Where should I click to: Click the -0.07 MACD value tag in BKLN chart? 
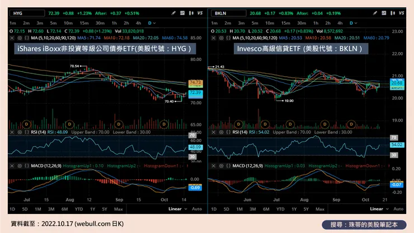click(x=397, y=185)
